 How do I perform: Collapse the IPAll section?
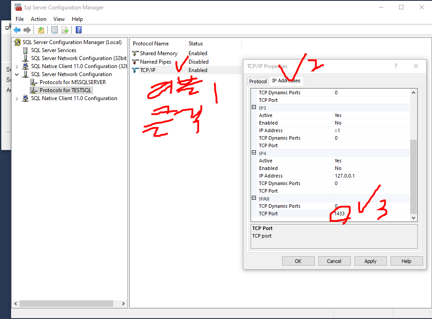254,198
